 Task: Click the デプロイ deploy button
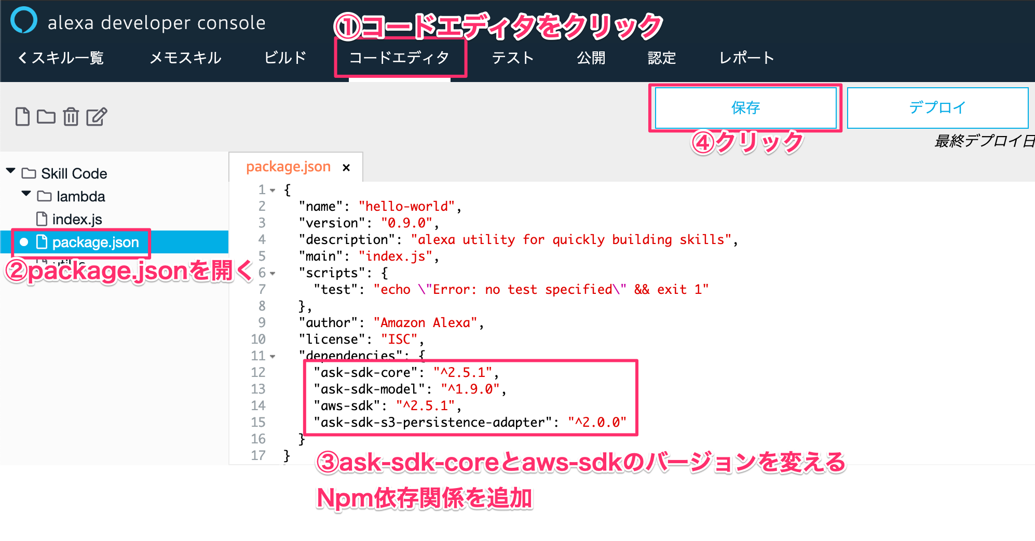pos(937,107)
